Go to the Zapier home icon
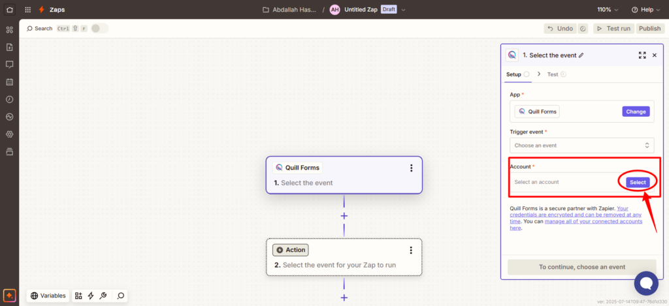 point(9,9)
